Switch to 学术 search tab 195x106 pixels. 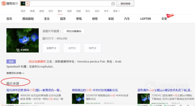click(106, 11)
